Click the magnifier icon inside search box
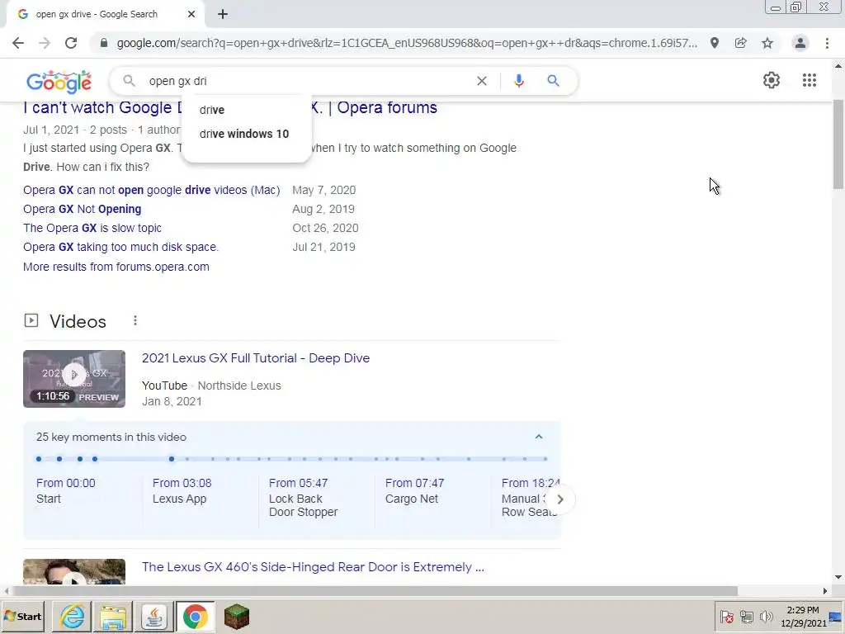Viewport: 845px width, 634px height. coord(128,81)
